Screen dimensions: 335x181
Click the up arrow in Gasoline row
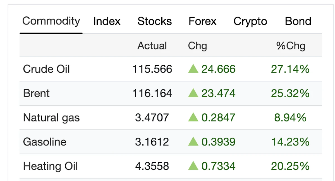tap(193, 142)
